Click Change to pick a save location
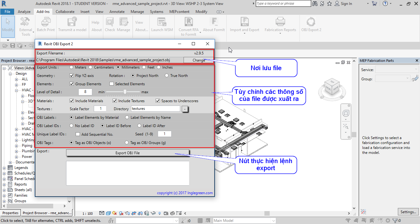The width and height of the screenshot is (420, 224). (x=198, y=60)
